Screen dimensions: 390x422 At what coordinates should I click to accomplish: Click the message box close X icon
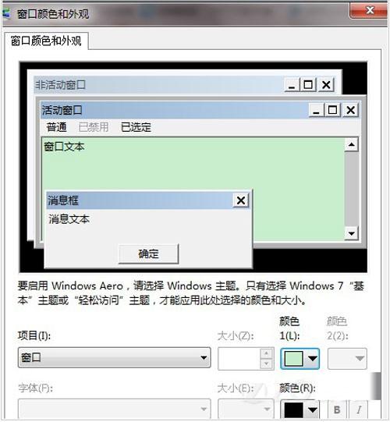point(240,200)
